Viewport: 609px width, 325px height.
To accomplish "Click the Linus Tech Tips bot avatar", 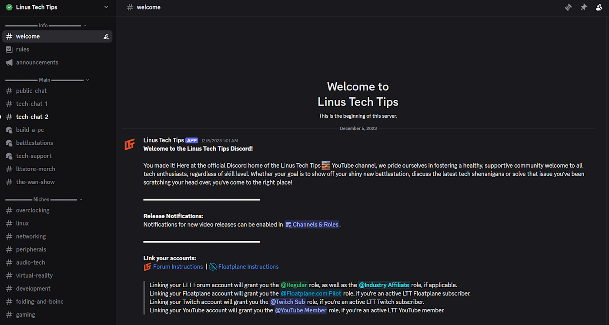I will [130, 145].
